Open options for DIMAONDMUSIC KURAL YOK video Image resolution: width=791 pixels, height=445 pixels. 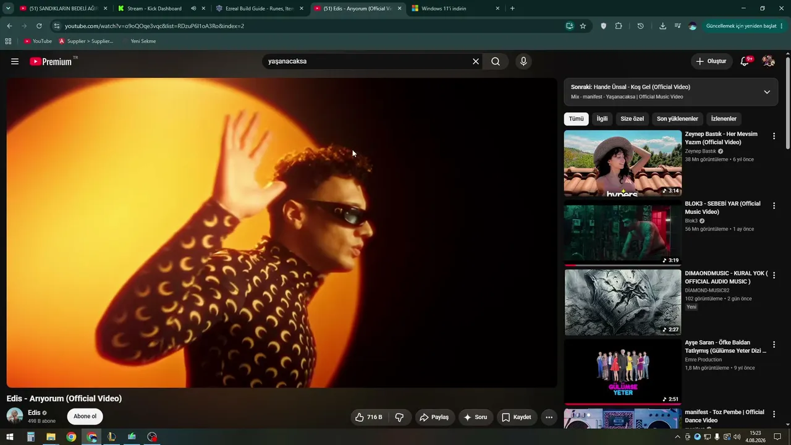tap(774, 275)
